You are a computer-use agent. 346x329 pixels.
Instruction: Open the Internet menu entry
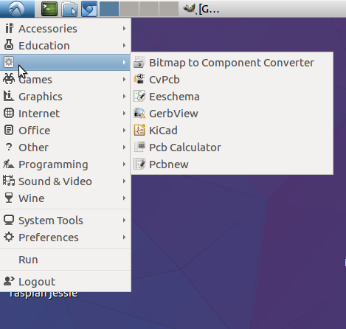coord(65,114)
